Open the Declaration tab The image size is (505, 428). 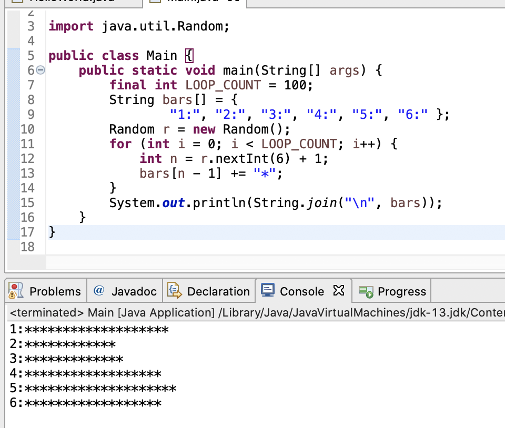coord(209,291)
